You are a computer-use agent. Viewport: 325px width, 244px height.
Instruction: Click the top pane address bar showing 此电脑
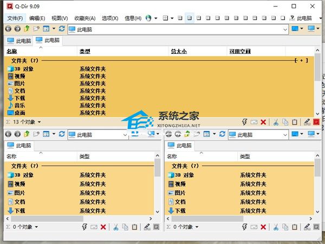(x=178, y=29)
